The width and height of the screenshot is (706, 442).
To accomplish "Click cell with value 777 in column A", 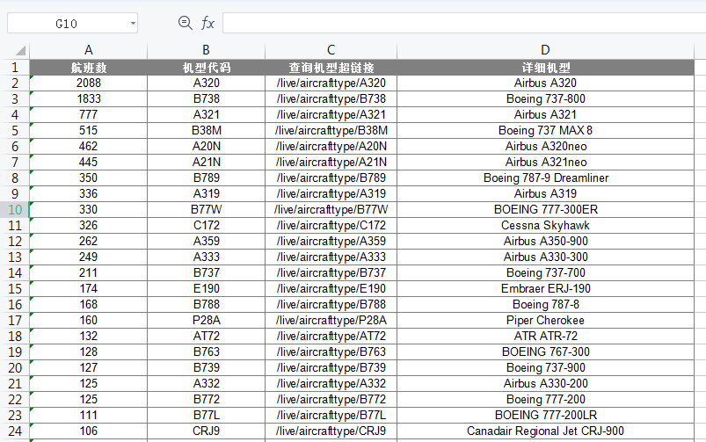I will (x=88, y=115).
